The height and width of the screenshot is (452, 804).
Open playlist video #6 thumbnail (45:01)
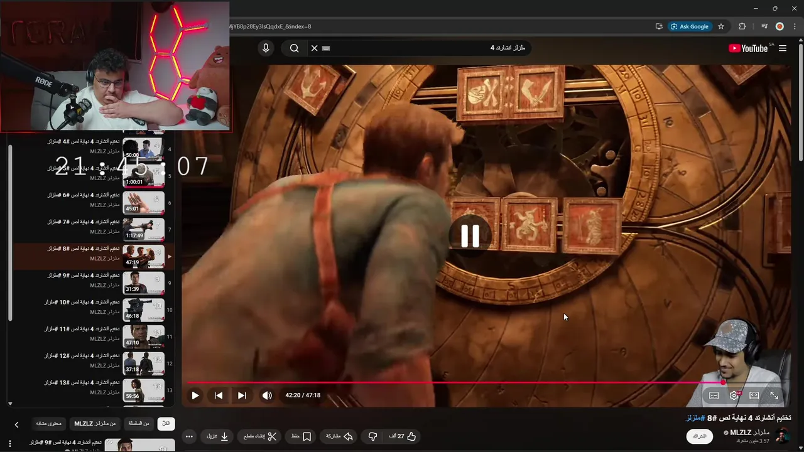click(x=143, y=203)
